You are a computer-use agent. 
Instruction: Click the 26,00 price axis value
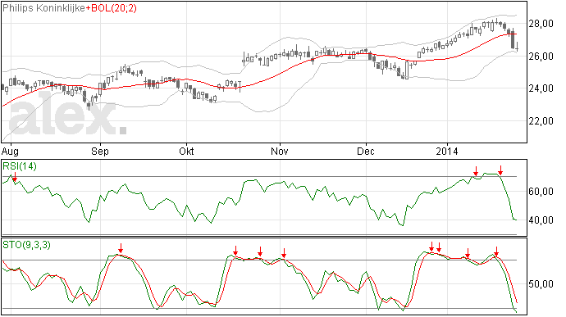click(x=541, y=57)
